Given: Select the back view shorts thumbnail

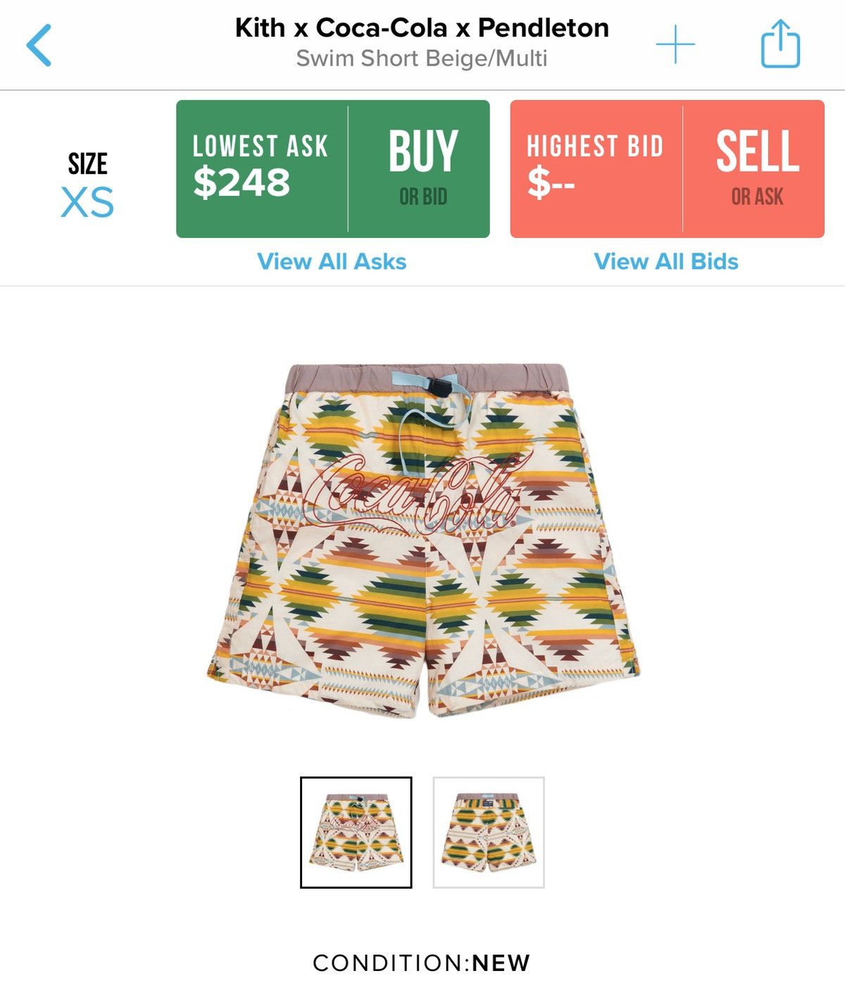Looking at the screenshot, I should (489, 832).
